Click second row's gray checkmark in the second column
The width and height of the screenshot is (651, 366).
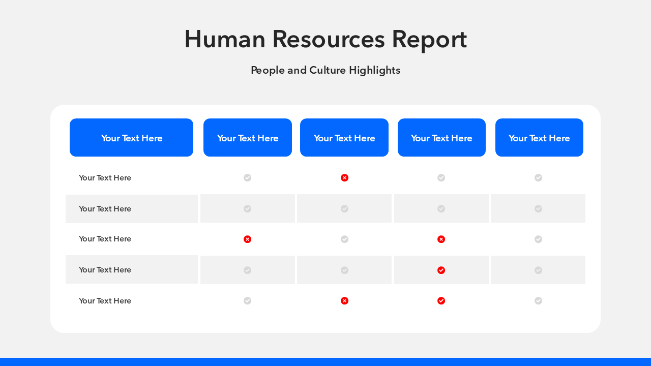[x=247, y=208]
